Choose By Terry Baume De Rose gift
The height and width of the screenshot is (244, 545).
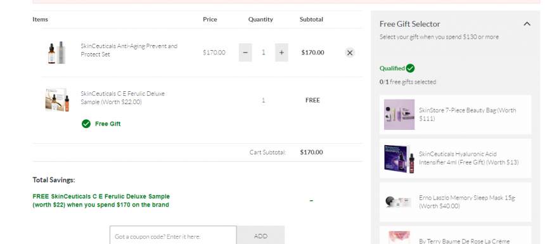(455, 235)
